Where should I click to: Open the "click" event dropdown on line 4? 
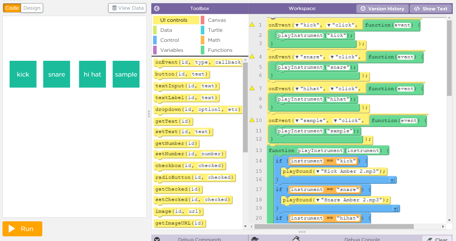coord(332,57)
